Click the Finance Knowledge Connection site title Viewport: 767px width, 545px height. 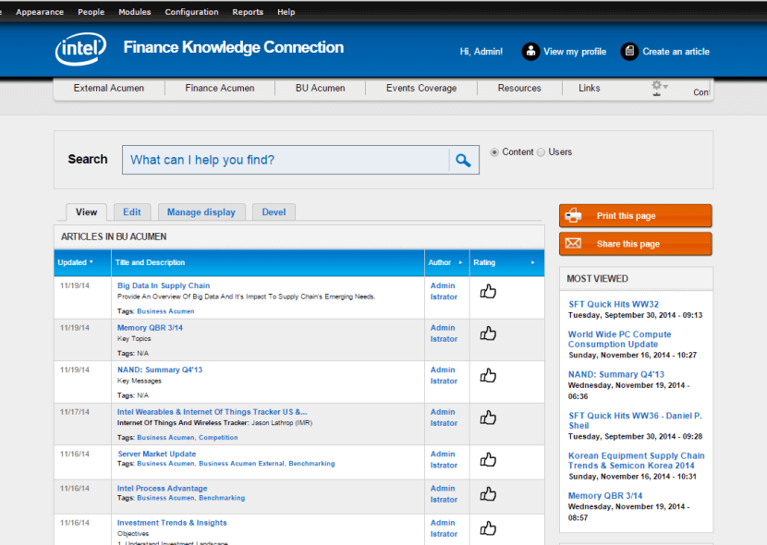click(x=233, y=47)
